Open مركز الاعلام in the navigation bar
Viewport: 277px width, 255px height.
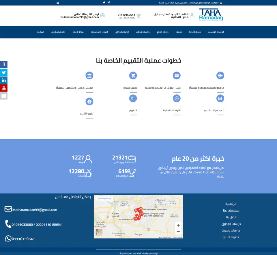[78, 32]
